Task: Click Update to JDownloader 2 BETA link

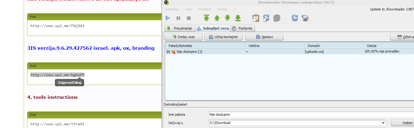Action: pyautogui.click(x=392, y=9)
